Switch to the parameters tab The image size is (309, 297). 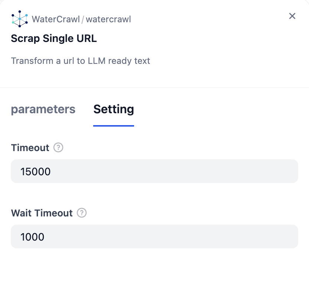(43, 110)
